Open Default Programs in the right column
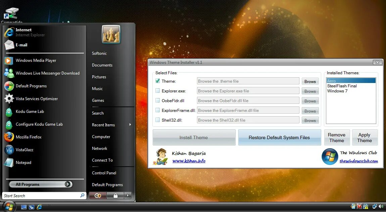 pyautogui.click(x=107, y=185)
